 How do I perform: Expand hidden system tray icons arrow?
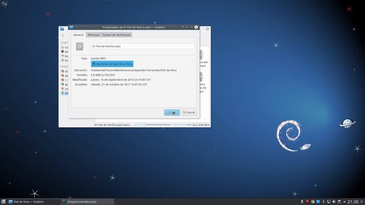point(344,202)
